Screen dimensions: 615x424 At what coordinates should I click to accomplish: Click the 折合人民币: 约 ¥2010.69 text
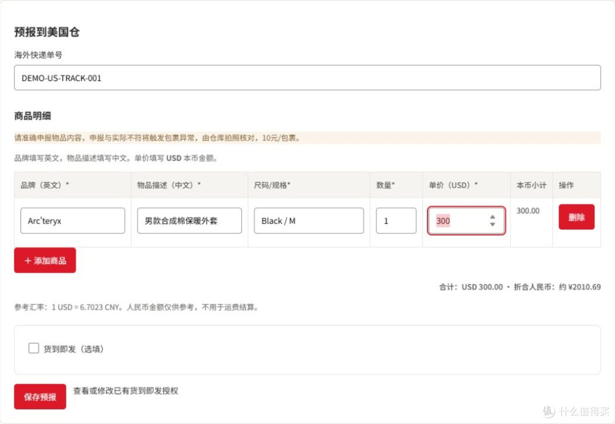point(557,287)
